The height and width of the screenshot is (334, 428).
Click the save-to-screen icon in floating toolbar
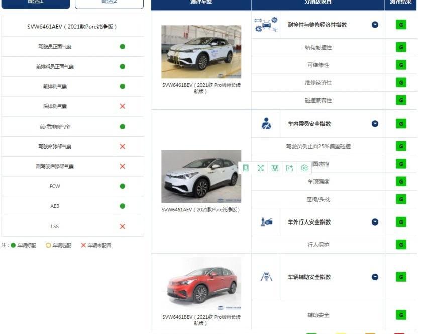click(275, 168)
